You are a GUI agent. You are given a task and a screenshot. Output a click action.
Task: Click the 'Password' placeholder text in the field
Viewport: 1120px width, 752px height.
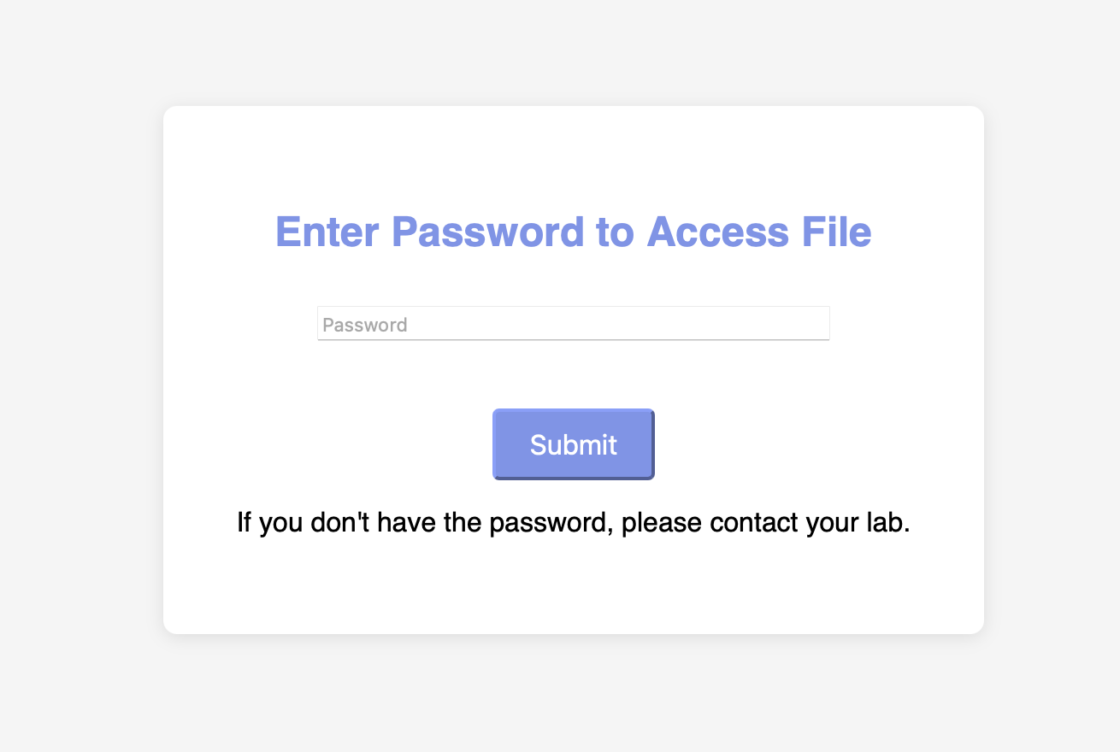point(365,325)
